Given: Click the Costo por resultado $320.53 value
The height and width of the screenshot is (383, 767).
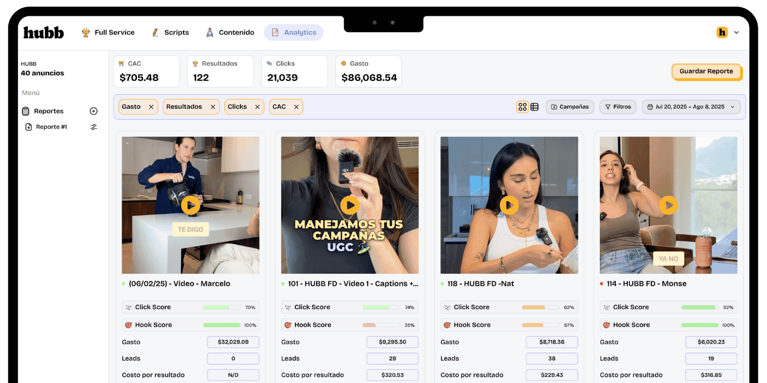Looking at the screenshot, I should pos(392,375).
